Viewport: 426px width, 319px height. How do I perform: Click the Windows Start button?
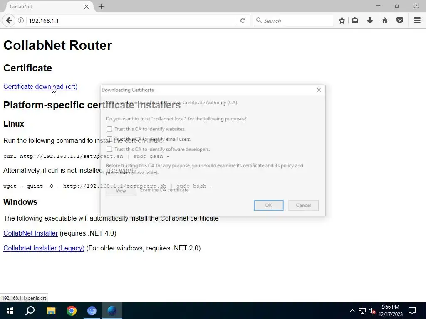point(10,311)
